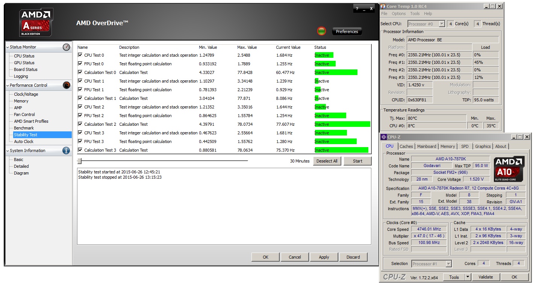The width and height of the screenshot is (536, 286).
Task: Open the Tools dropdown arrow in CPU-Z
Action: pyautogui.click(x=468, y=277)
